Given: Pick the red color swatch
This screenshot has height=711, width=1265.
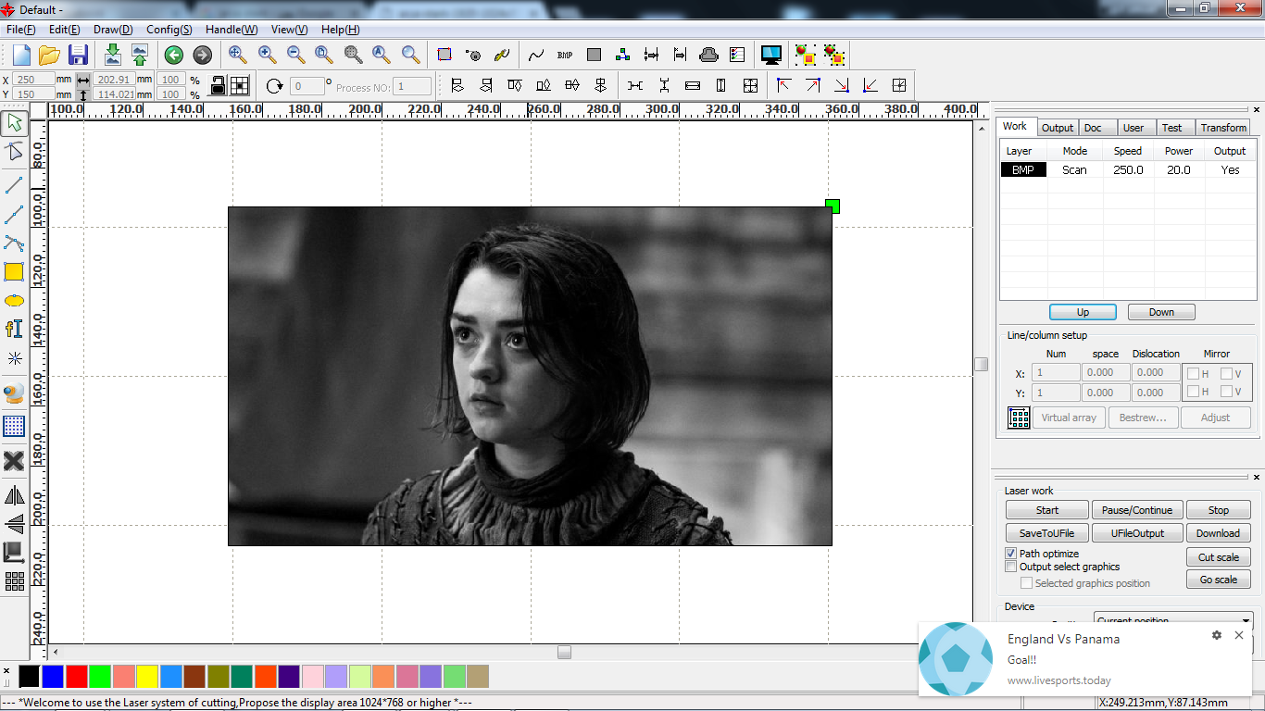Looking at the screenshot, I should (x=77, y=676).
